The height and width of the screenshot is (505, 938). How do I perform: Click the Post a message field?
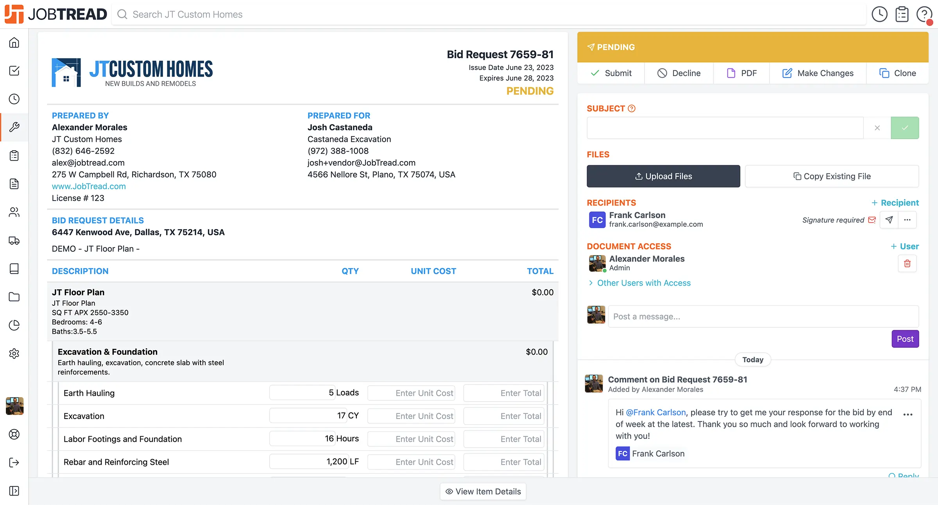[763, 317]
